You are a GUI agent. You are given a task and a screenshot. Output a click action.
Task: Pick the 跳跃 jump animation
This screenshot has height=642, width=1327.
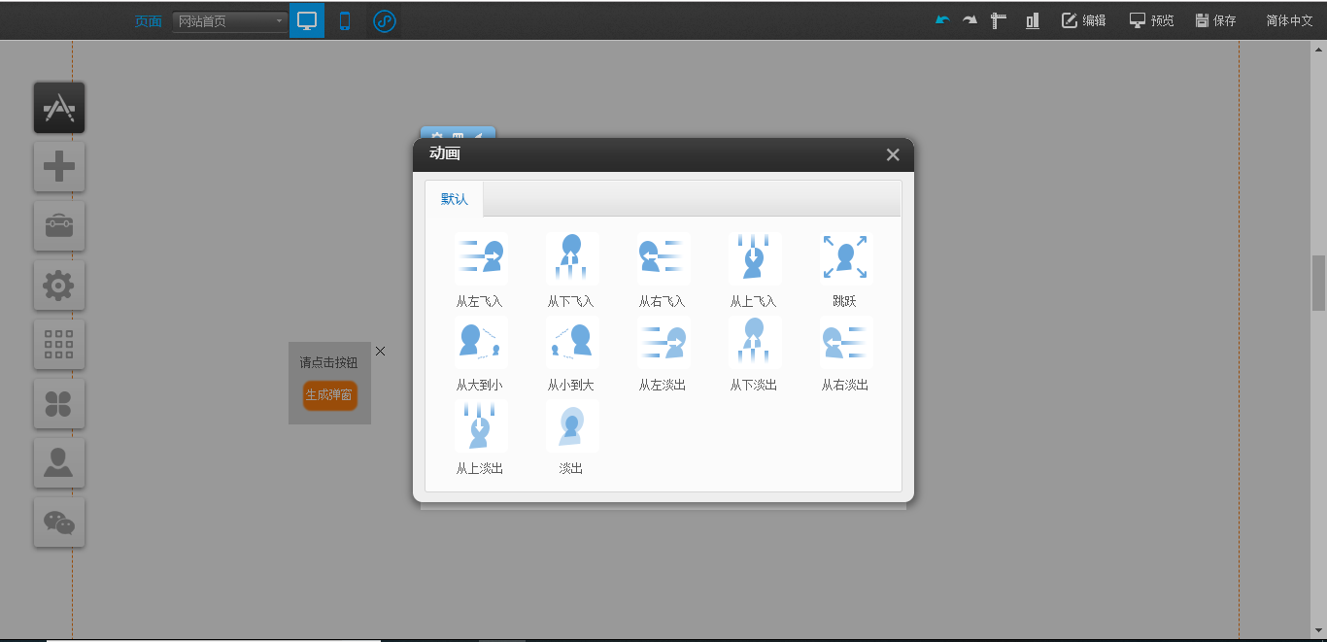[845, 259]
